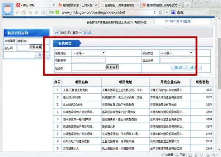Image resolution: width=221 pixels, height=157 pixels.
Task: Click the value 2731 in row 8
Action: point(209,141)
